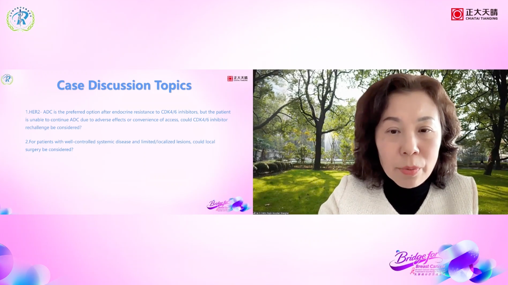Click the speaker's webcam video feed
The image size is (508, 285).
pos(380,142)
